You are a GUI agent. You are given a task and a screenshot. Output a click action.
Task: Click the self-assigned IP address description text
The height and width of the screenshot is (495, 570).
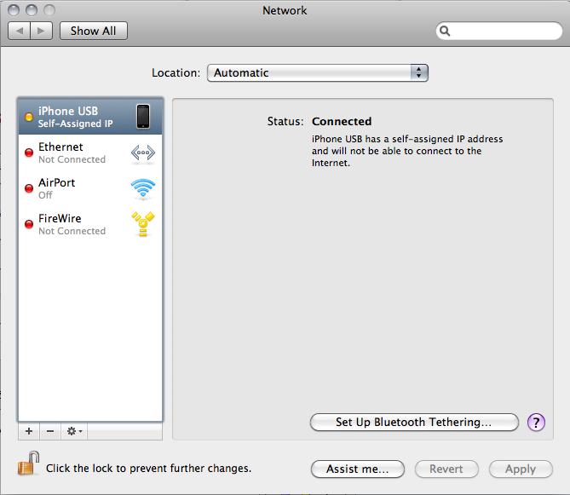tap(407, 151)
